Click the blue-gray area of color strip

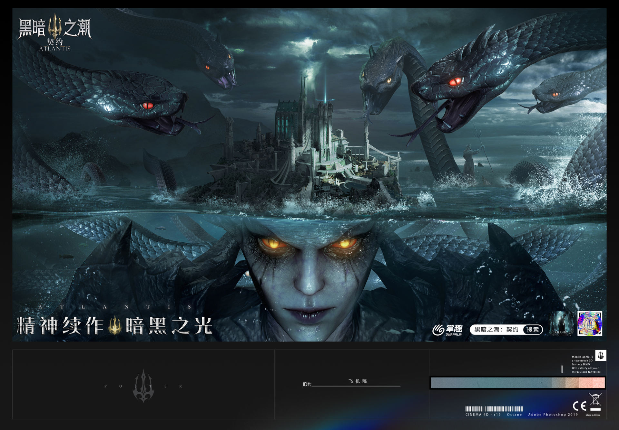(x=484, y=383)
